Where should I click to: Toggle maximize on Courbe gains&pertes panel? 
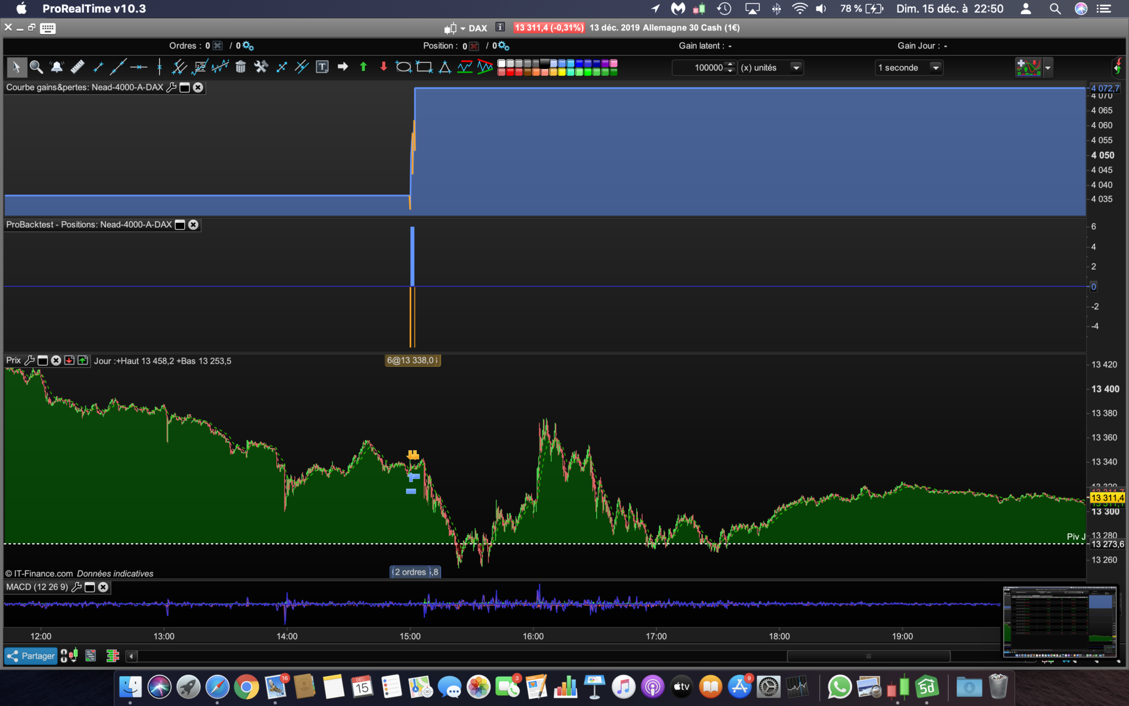tap(185, 87)
